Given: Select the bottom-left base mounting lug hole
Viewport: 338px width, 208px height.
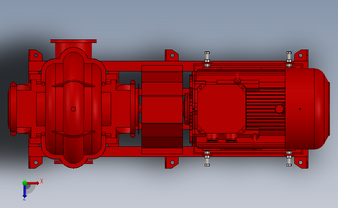Looking at the screenshot, I should [x=36, y=162].
